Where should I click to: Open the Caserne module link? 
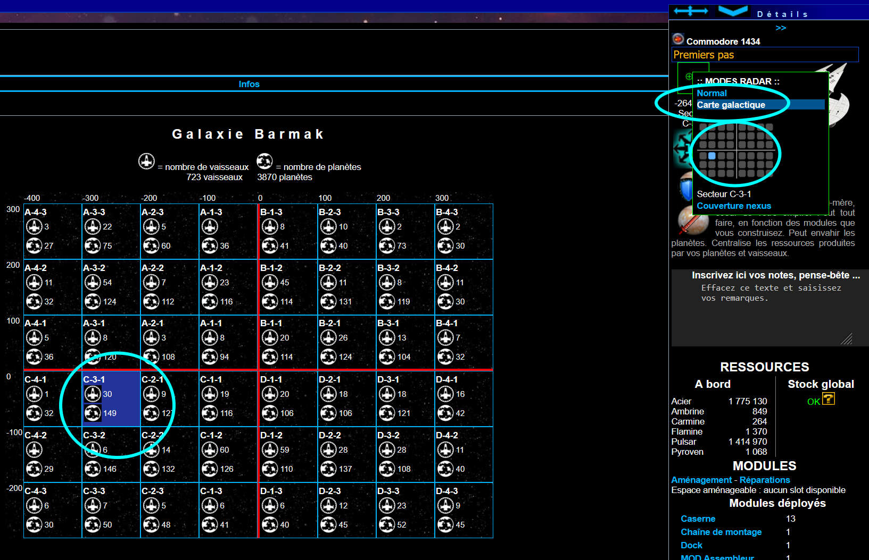click(x=698, y=519)
